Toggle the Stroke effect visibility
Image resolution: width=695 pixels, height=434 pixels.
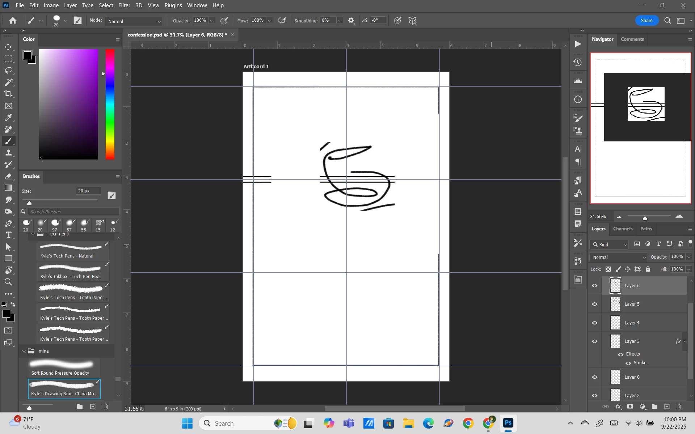pos(628,363)
